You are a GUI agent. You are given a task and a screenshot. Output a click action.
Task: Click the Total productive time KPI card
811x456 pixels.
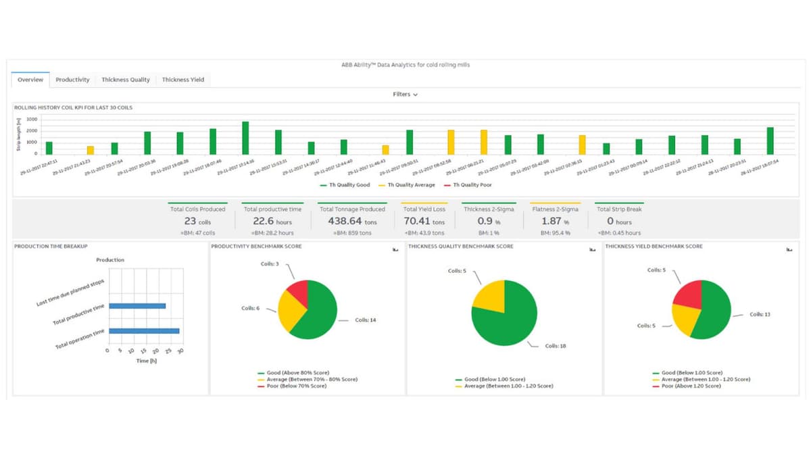272,220
